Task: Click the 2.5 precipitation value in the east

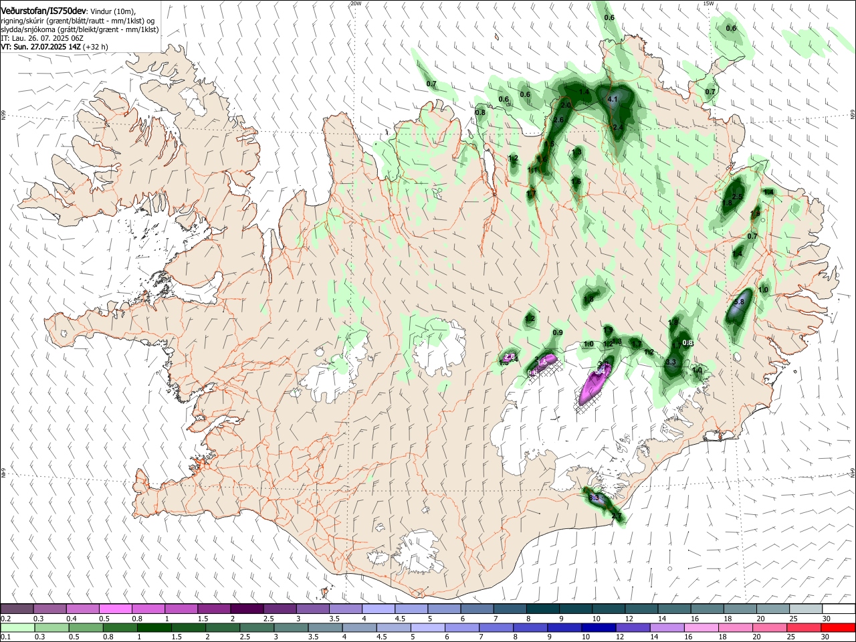Action: tap(737, 197)
